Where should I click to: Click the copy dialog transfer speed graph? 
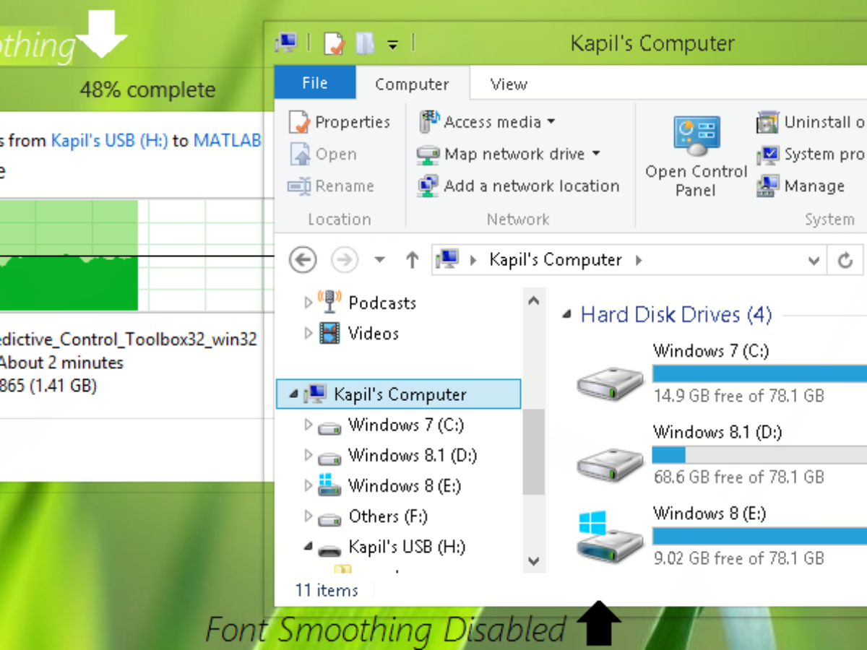coord(137,256)
